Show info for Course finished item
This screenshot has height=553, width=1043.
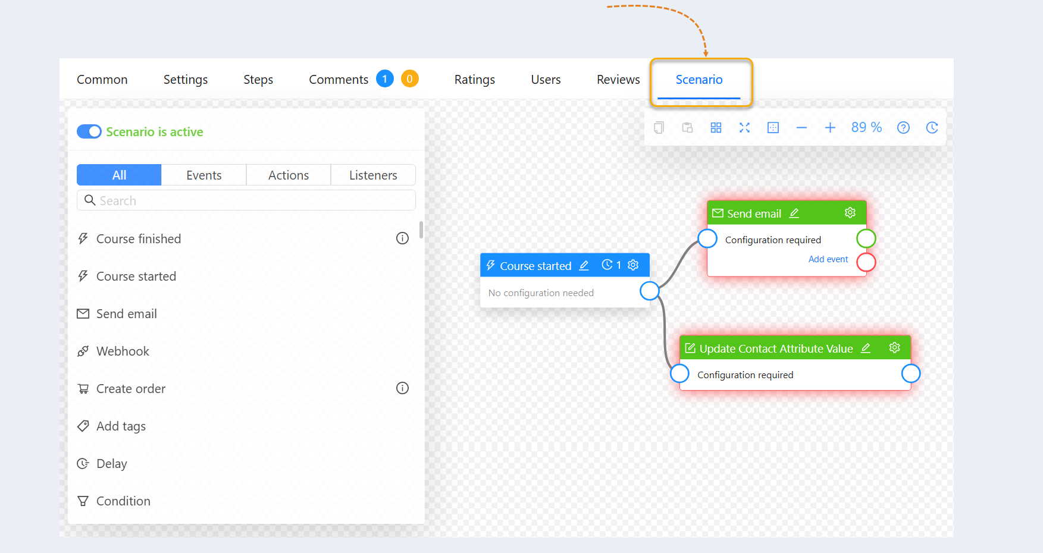coord(402,238)
